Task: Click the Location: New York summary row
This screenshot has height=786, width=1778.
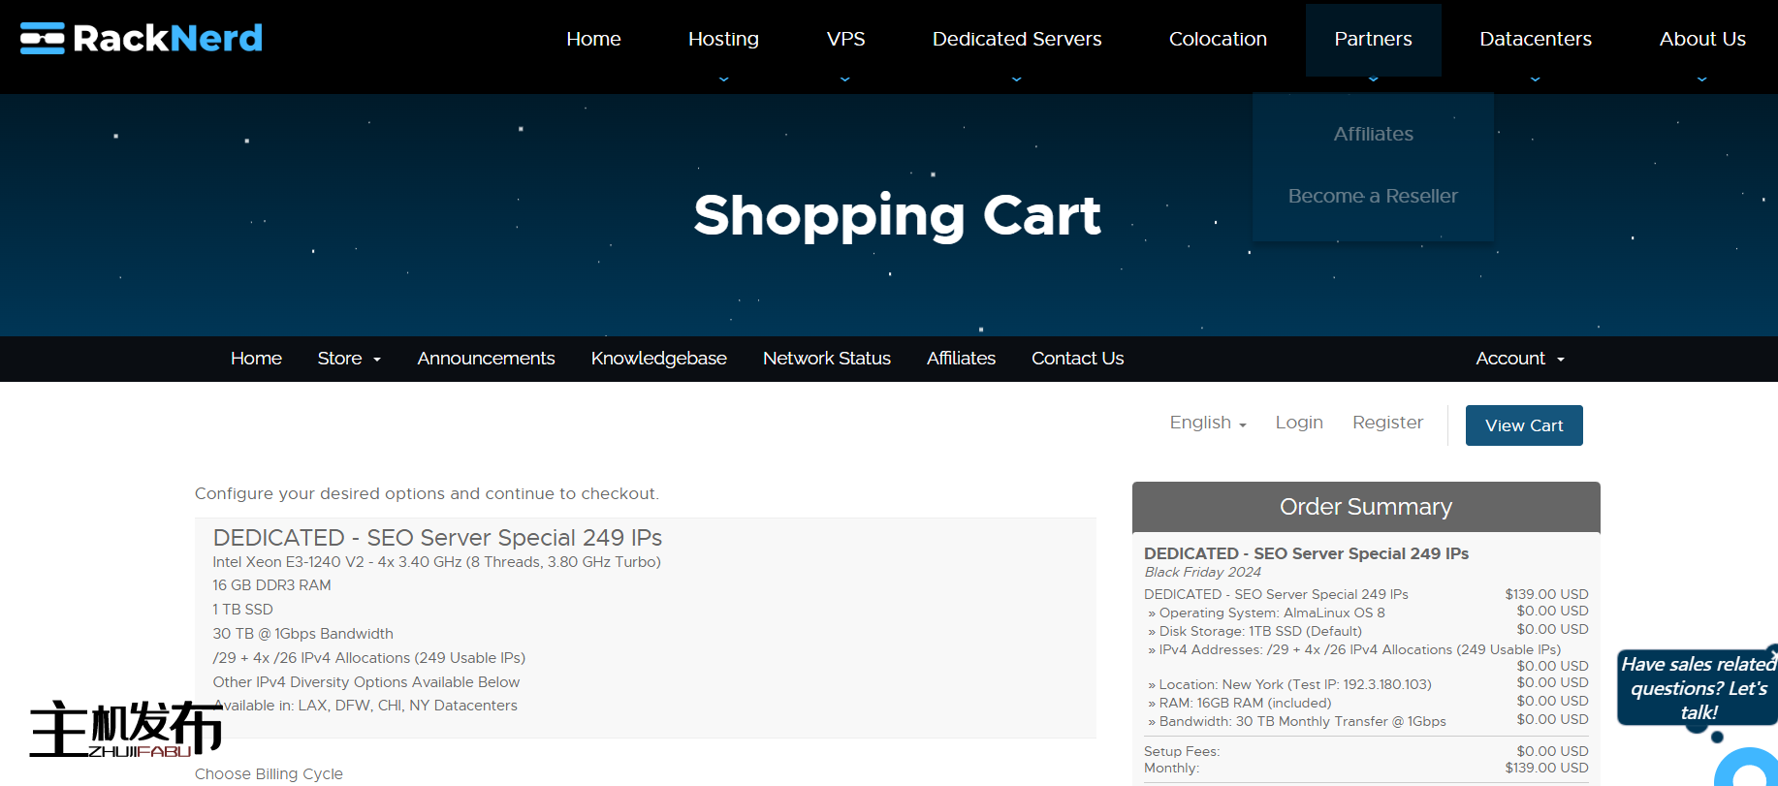Action: point(1366,684)
